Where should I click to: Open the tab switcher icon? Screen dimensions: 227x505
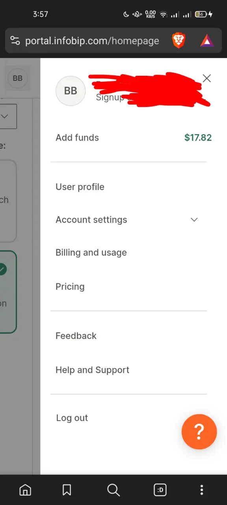click(x=160, y=490)
